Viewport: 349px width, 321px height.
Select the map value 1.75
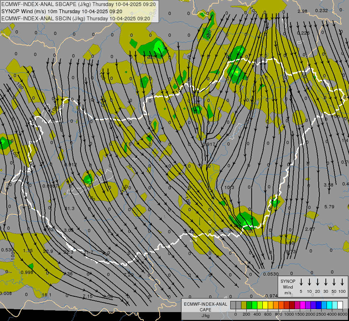(x=28, y=251)
